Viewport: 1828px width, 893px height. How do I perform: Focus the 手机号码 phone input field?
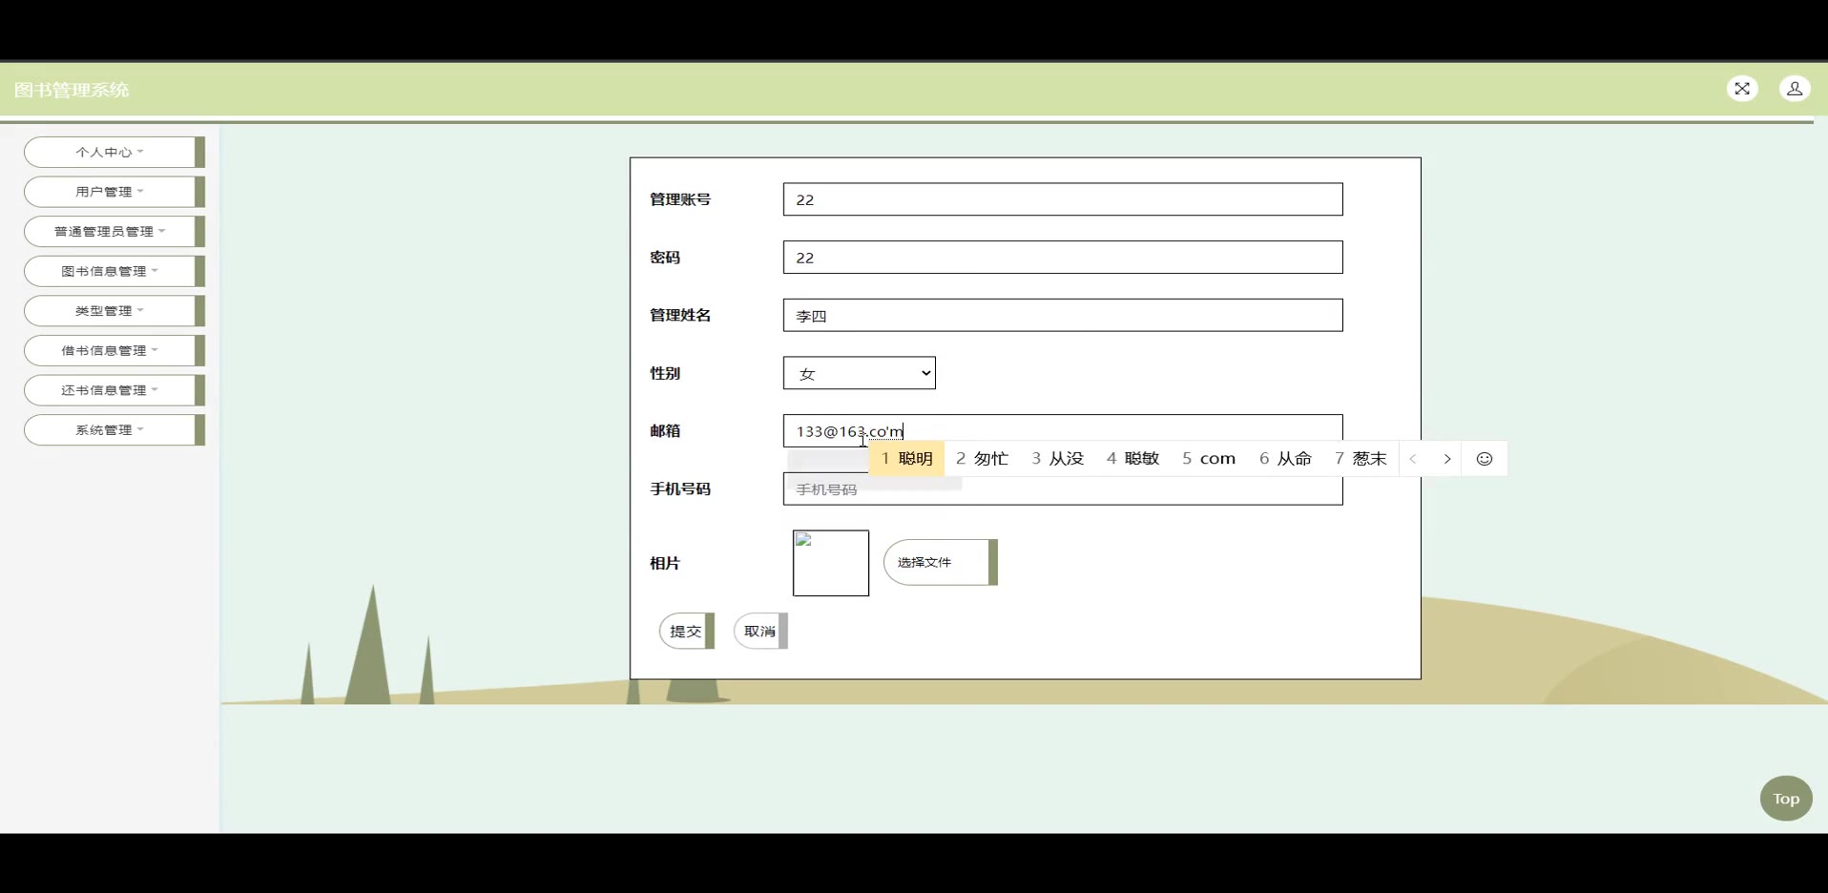coord(1063,489)
